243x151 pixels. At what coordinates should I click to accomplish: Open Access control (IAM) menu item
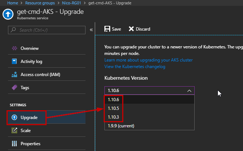[x=47, y=75]
